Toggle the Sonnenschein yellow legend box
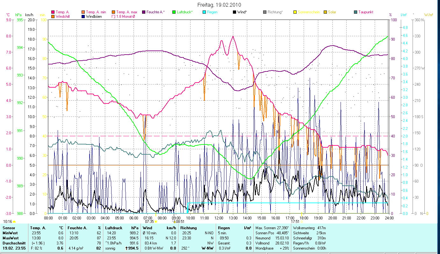 [295, 12]
